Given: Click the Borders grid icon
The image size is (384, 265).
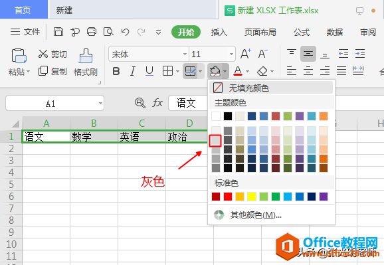Looking at the screenshot, I should point(168,71).
